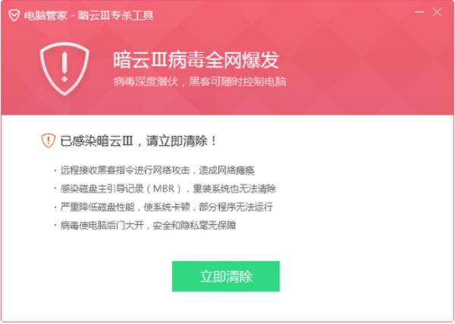455x324 pixels.
Task: Click the text MBR in the second bullet
Action: [x=164, y=189]
